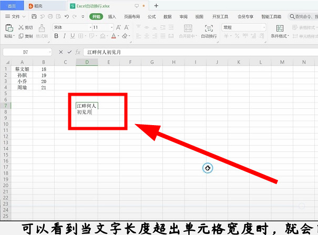The height and width of the screenshot is (235, 318).
Task: Click the 查找命令 search box
Action: pos(303,17)
